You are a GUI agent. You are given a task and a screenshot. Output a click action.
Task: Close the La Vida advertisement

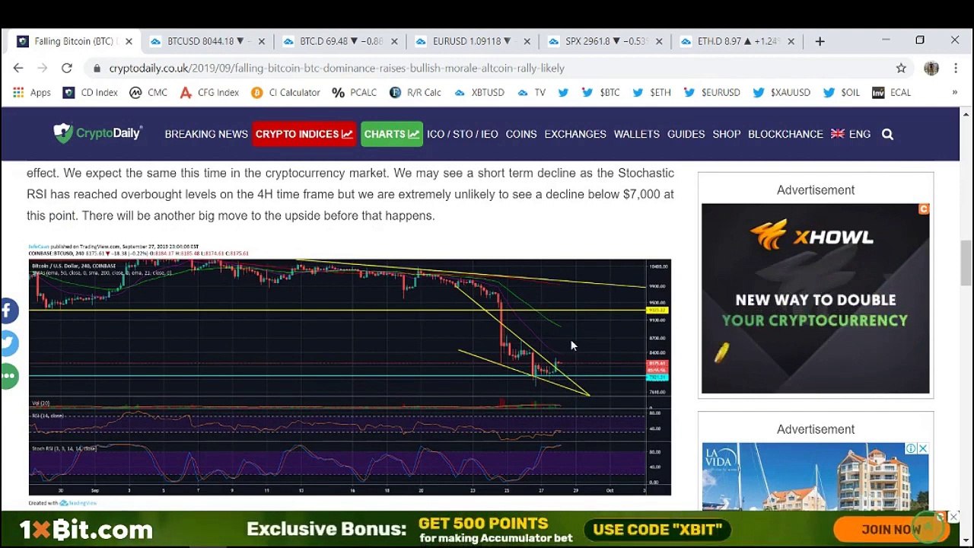click(x=922, y=448)
